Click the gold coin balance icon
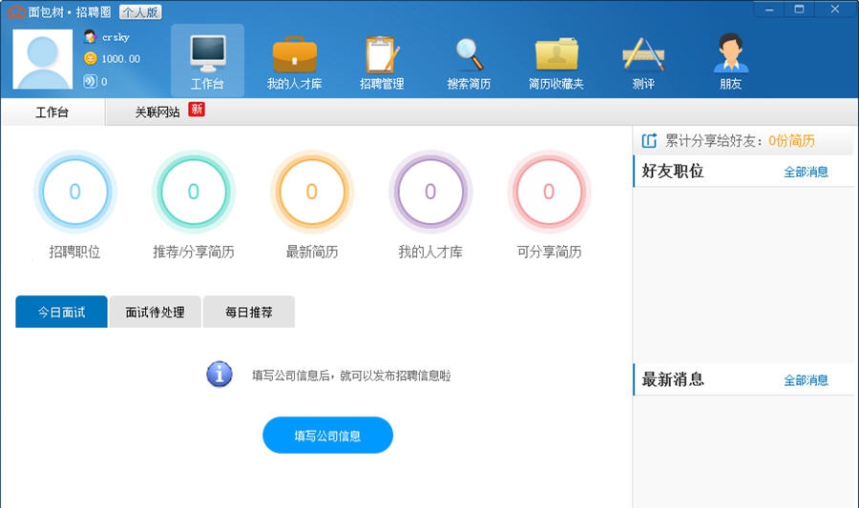 tap(91, 58)
